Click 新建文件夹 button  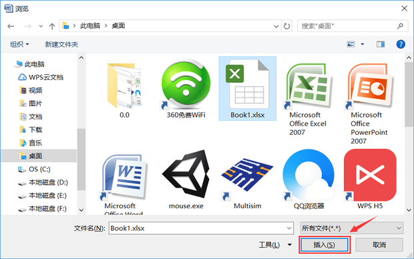click(x=61, y=44)
